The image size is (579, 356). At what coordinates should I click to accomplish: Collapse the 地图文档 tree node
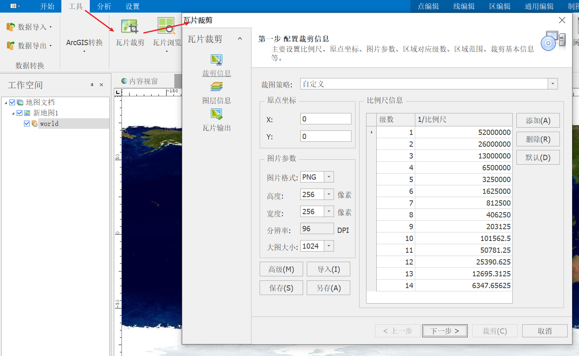pos(6,103)
